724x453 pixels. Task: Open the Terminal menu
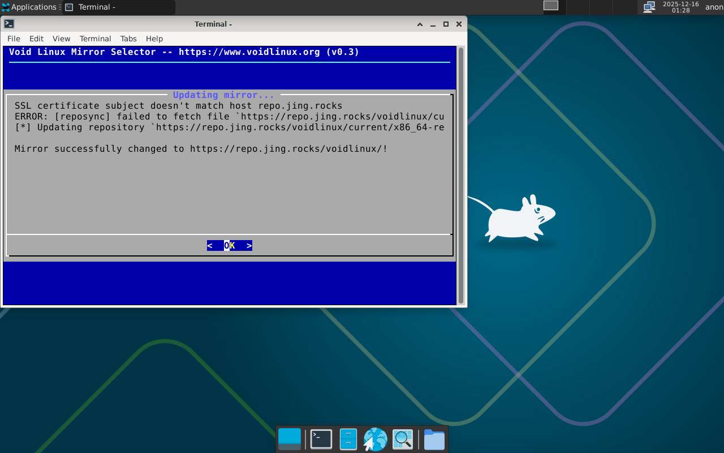[95, 39]
